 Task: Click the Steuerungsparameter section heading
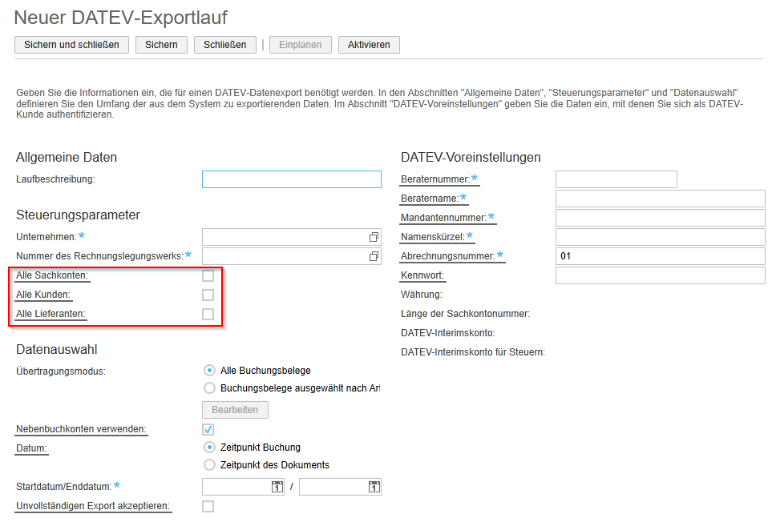pos(79,215)
